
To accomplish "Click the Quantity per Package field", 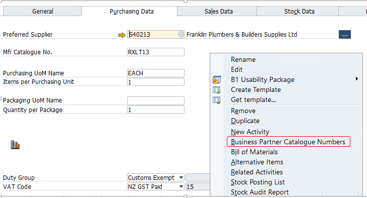I will 156,110.
